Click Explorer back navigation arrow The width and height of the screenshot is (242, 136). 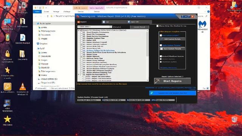pos(36,16)
